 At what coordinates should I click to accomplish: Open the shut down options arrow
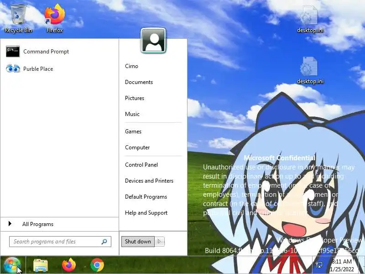tap(159, 242)
